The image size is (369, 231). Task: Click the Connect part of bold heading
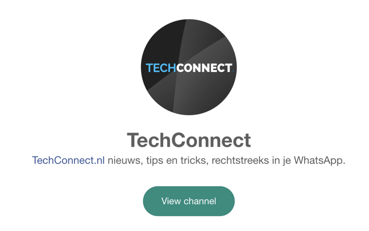pos(211,140)
